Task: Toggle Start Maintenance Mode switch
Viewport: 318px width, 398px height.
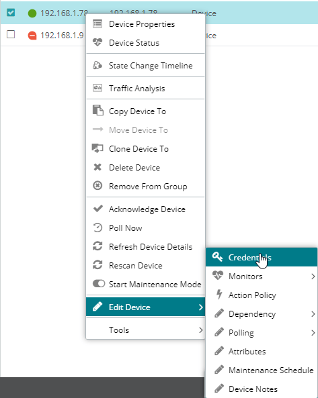Action: coord(99,284)
